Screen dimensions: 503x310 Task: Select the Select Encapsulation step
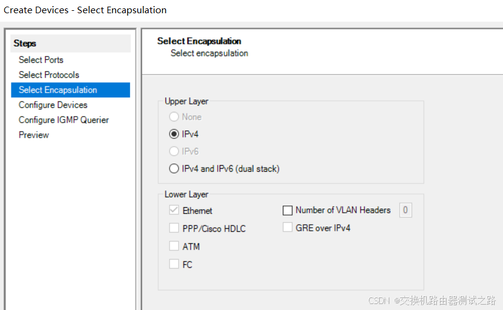[x=70, y=90]
